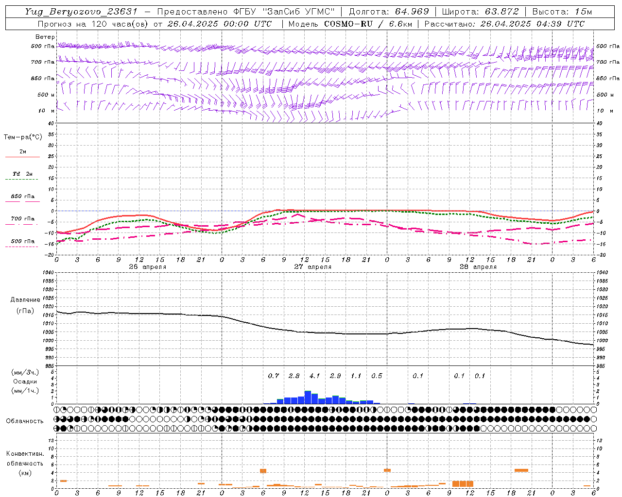Click the '2.8' three-hour precipitation value
Image resolution: width=622 pixels, height=497 pixels.
pyautogui.click(x=294, y=376)
